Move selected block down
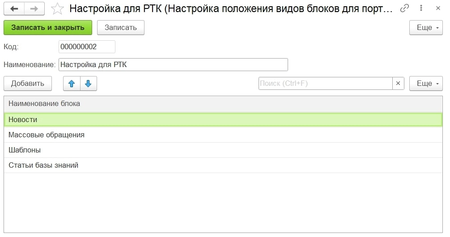Screen dimensions: 450x237 [88, 84]
